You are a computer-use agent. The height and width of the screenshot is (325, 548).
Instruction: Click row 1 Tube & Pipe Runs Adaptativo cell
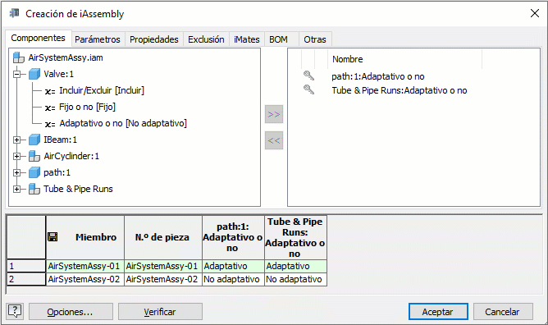pos(295,266)
